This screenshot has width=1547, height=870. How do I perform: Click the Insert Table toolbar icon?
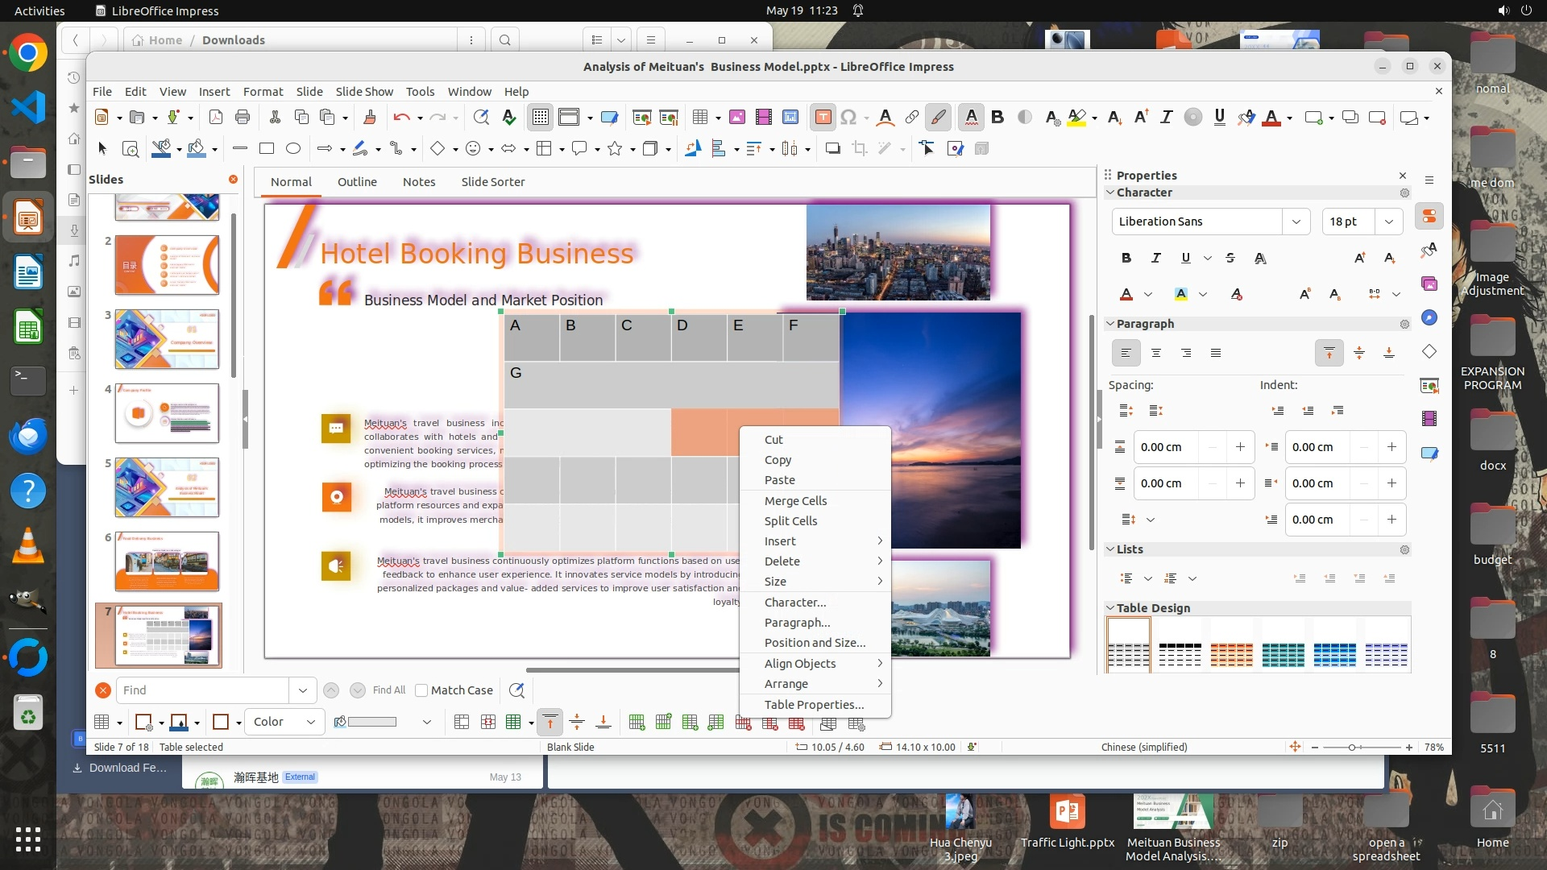pyautogui.click(x=700, y=118)
